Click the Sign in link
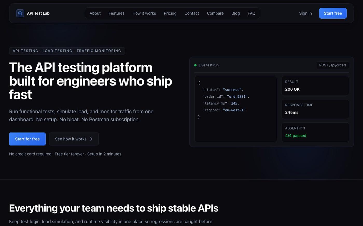Viewport: 363px width, 226px height. 305,13
